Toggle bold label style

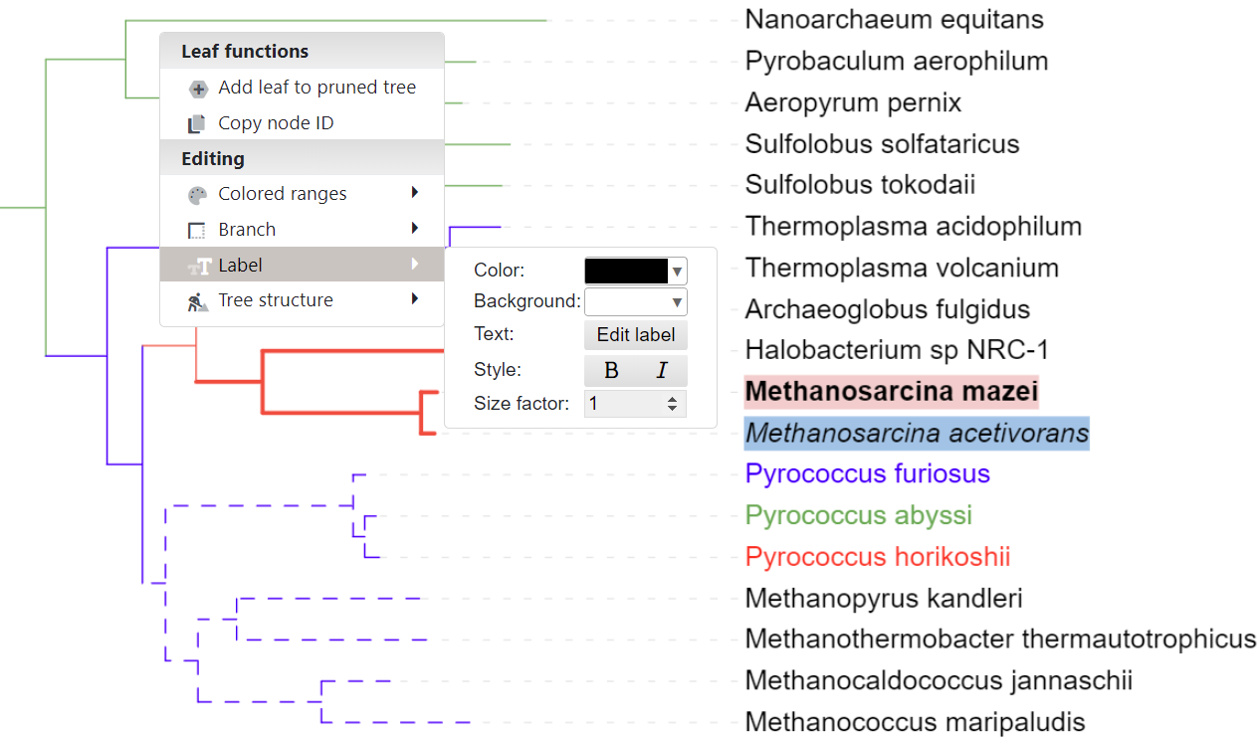[x=611, y=371]
